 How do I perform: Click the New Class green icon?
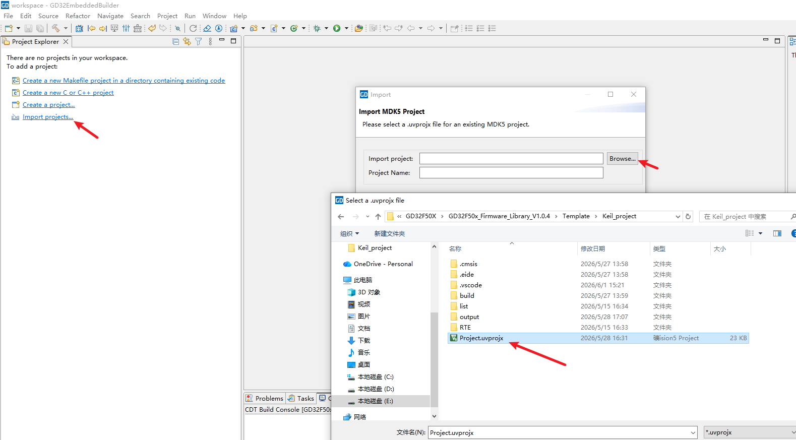[x=294, y=28]
